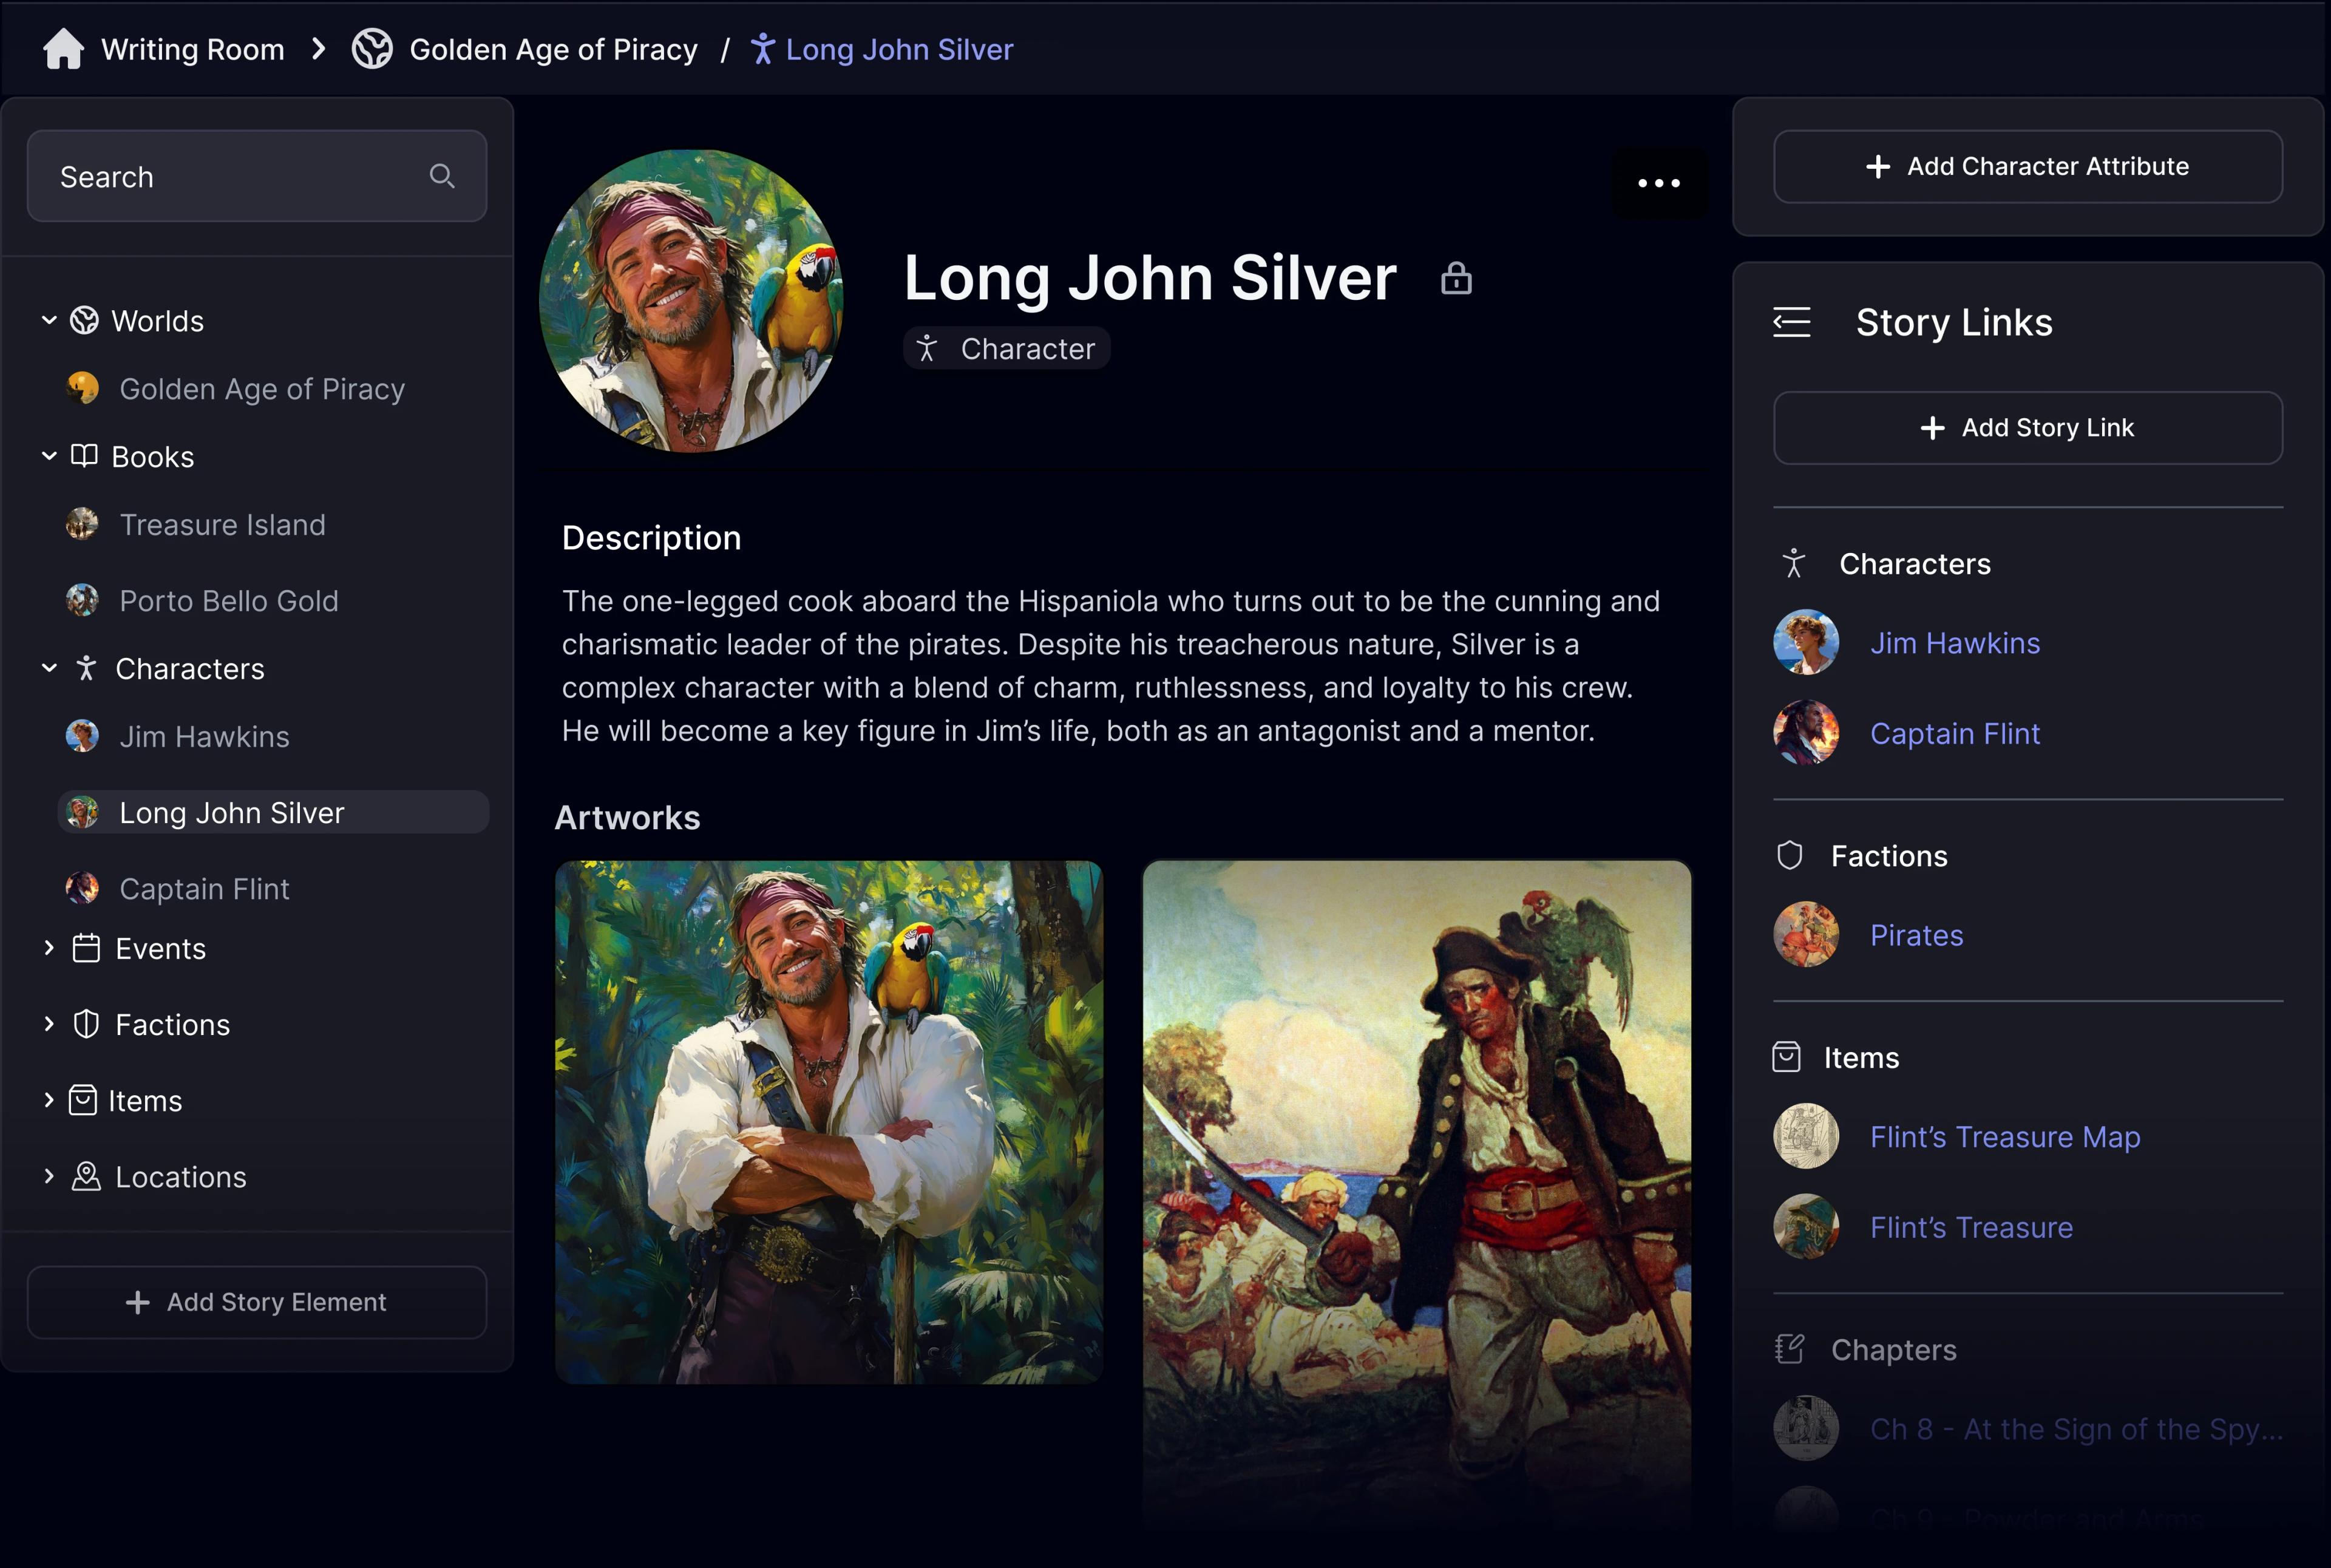Viewport: 2331px width, 1568px height.
Task: Expand the Locations section chevron
Action: click(x=48, y=1176)
